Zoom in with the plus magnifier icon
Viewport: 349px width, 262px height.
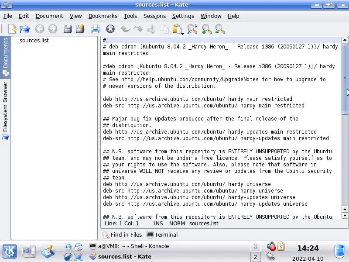(x=207, y=29)
